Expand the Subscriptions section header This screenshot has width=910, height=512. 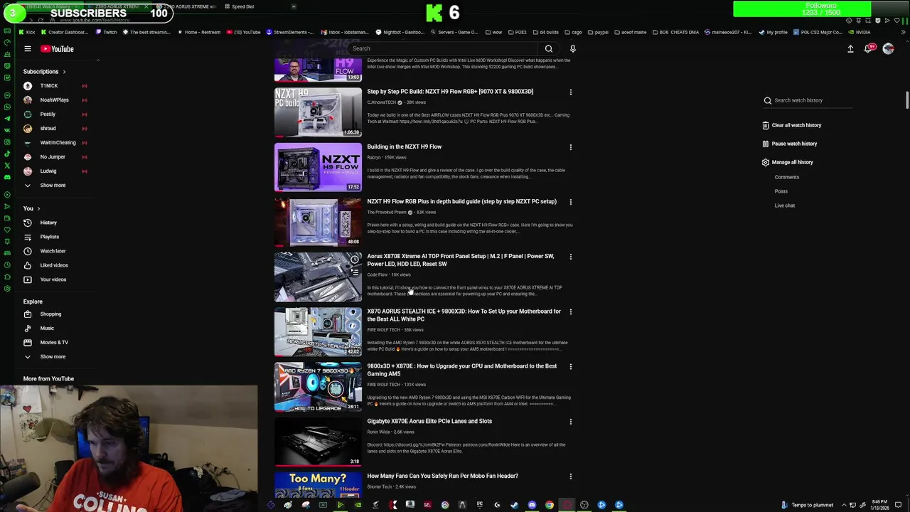[44, 72]
